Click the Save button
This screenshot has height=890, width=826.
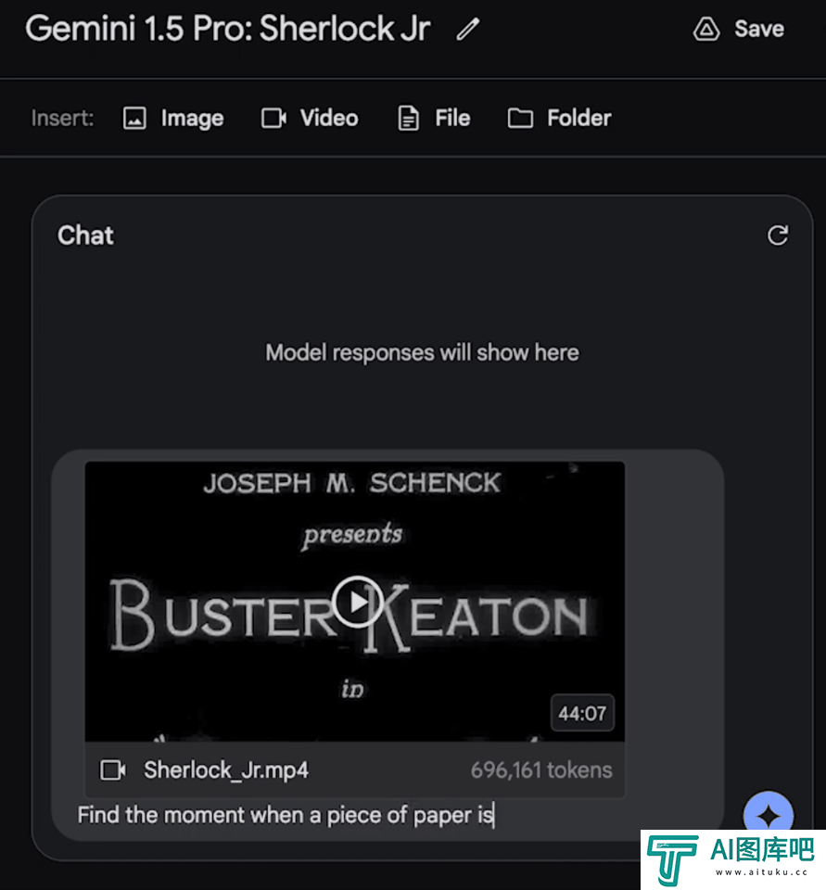point(739,29)
